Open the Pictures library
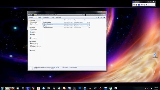This screenshot has width=160, height=90. pos(34,33)
